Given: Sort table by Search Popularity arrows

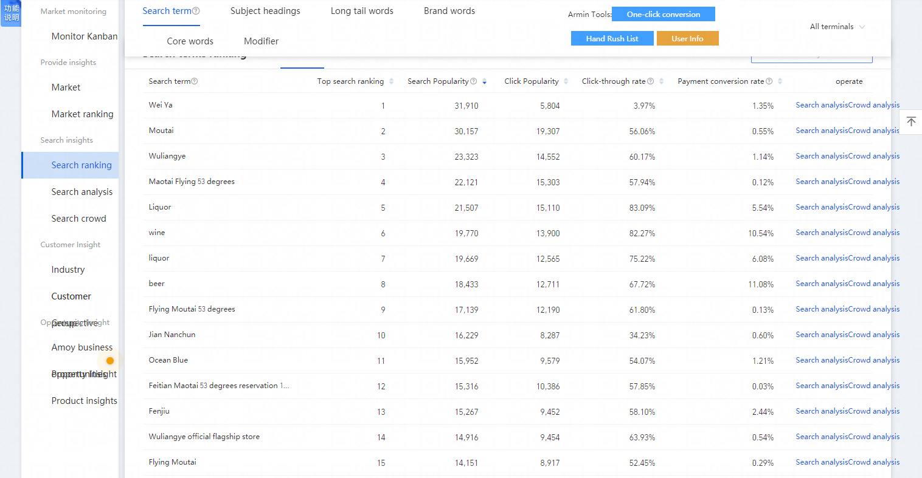Looking at the screenshot, I should 485,81.
